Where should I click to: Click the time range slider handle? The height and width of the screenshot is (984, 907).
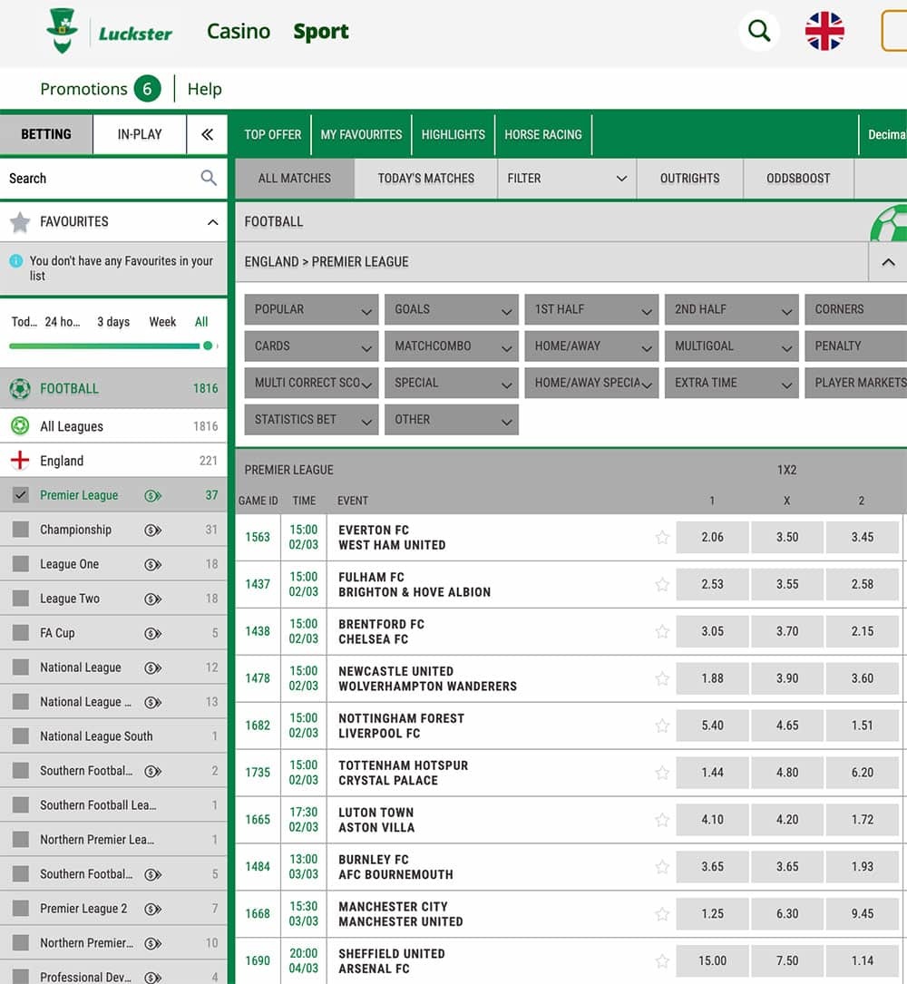[208, 346]
